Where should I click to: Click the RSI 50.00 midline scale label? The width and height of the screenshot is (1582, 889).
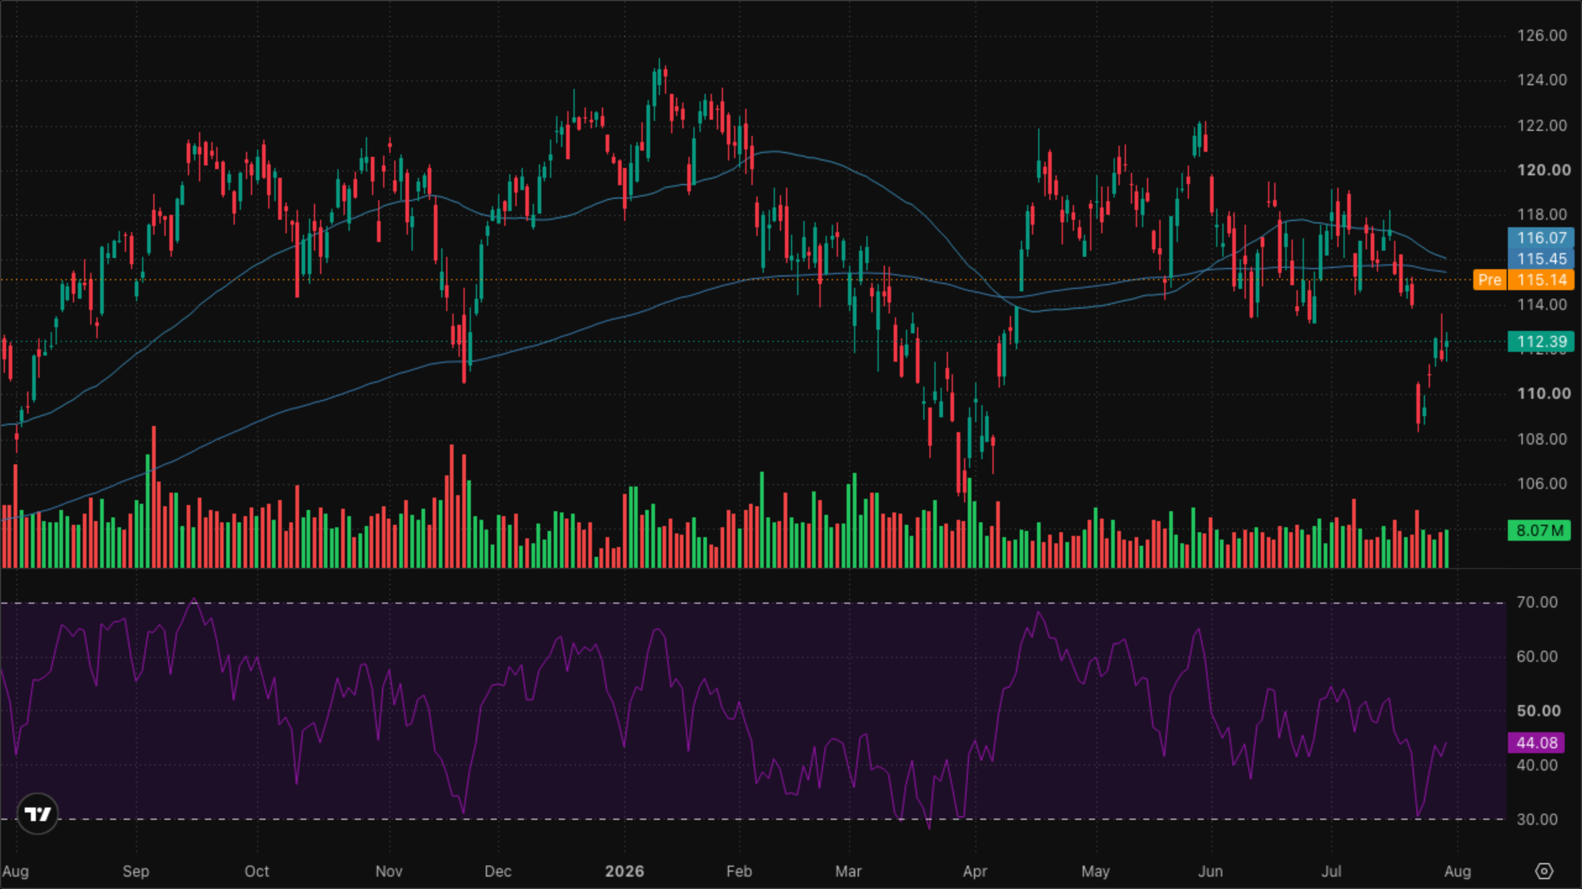click(1538, 711)
